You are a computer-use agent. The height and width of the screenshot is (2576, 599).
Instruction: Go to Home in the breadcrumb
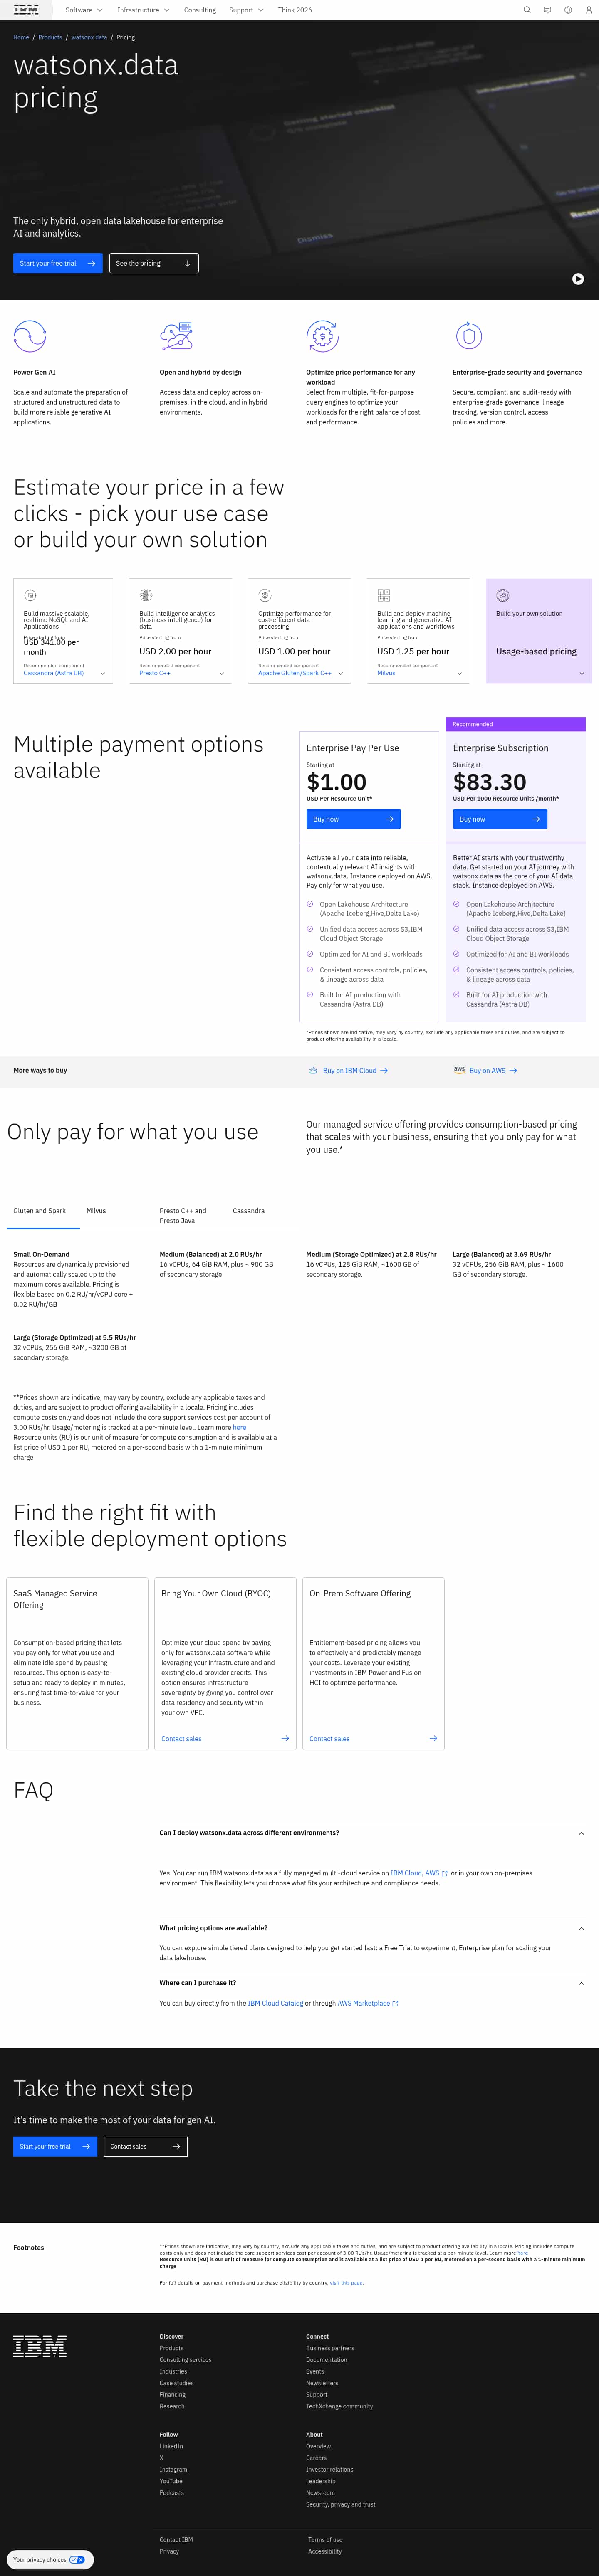21,37
